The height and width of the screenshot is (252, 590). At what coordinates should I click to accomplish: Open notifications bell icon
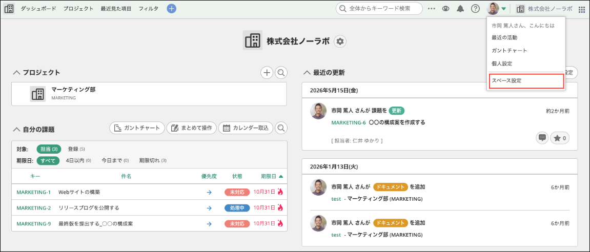coord(460,9)
